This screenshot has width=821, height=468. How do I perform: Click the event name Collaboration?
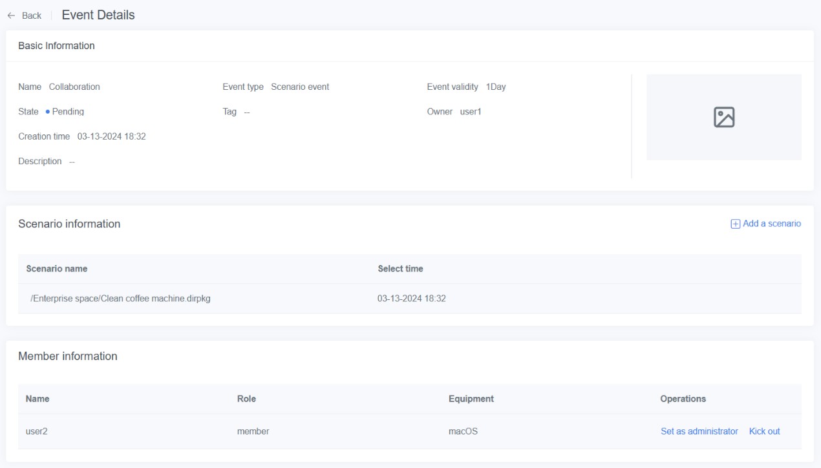pyautogui.click(x=74, y=87)
